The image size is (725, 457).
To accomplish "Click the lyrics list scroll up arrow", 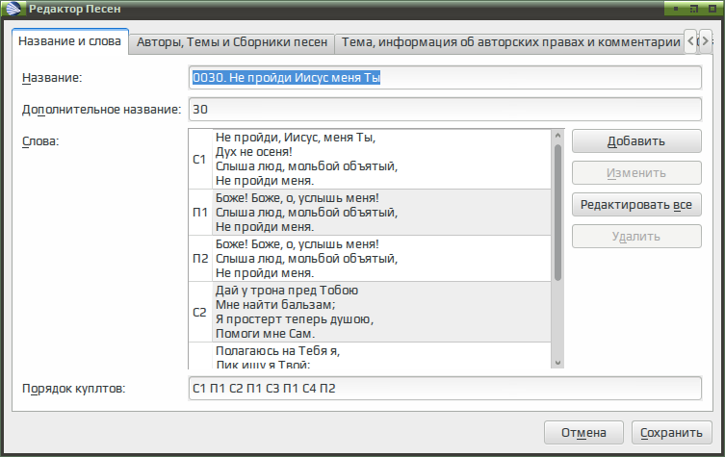I will 557,136.
